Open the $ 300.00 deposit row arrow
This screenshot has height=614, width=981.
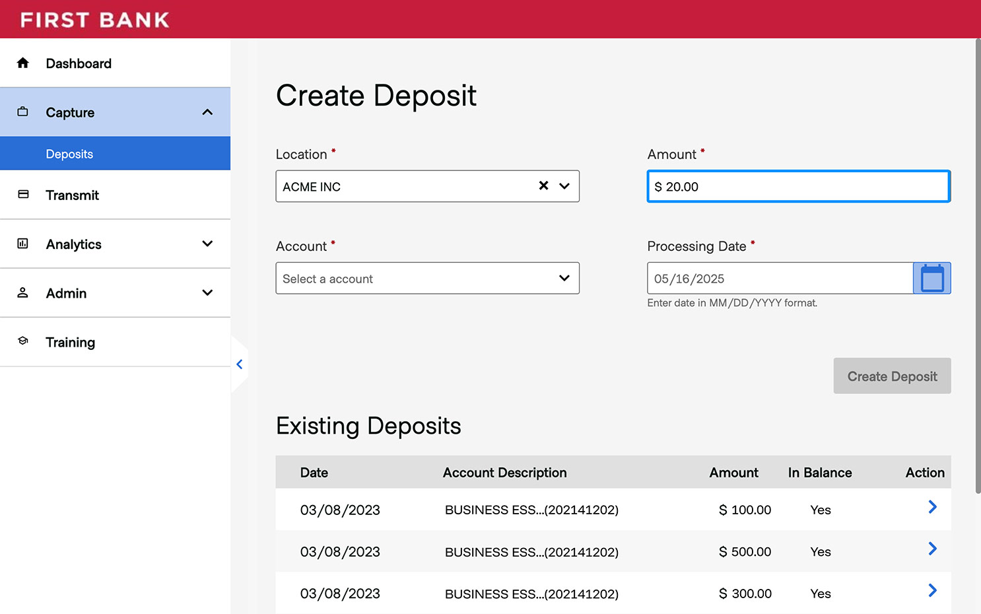932,591
